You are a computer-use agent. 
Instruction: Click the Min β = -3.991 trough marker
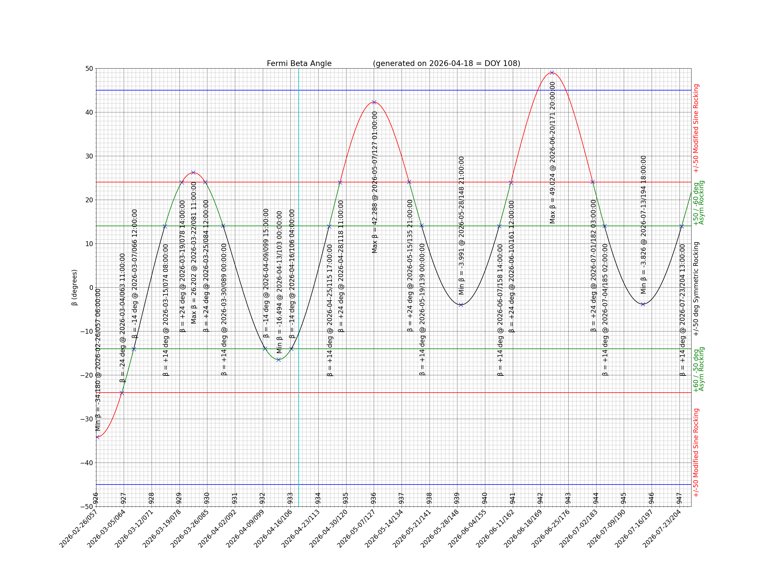click(x=461, y=305)
